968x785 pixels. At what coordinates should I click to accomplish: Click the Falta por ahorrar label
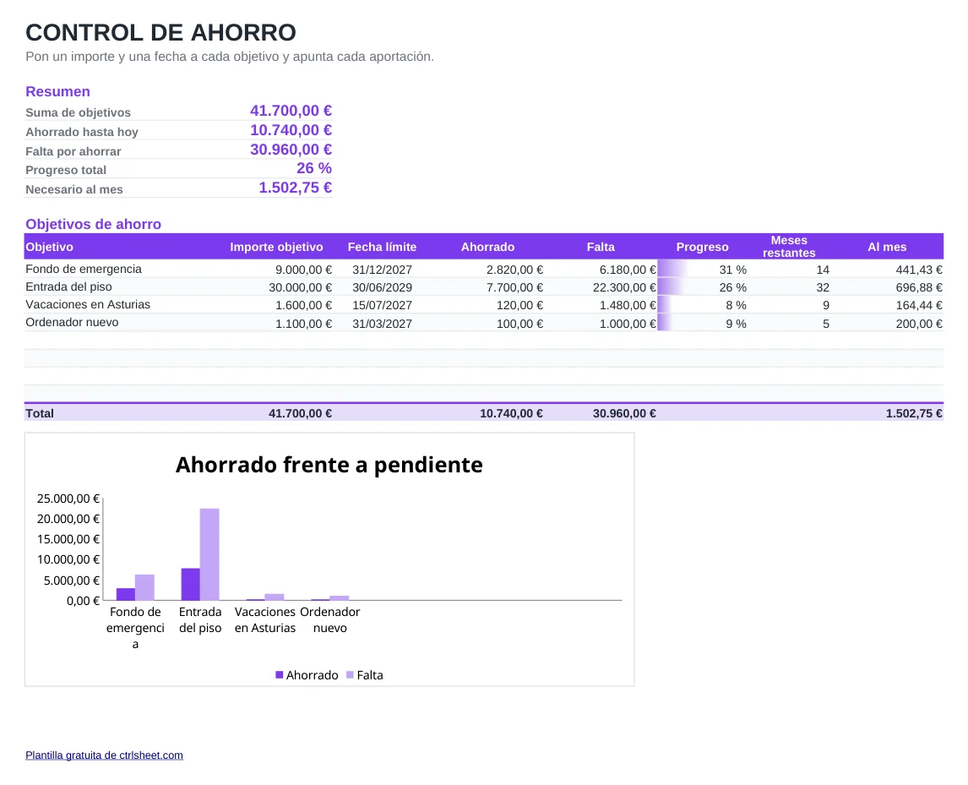coord(73,151)
